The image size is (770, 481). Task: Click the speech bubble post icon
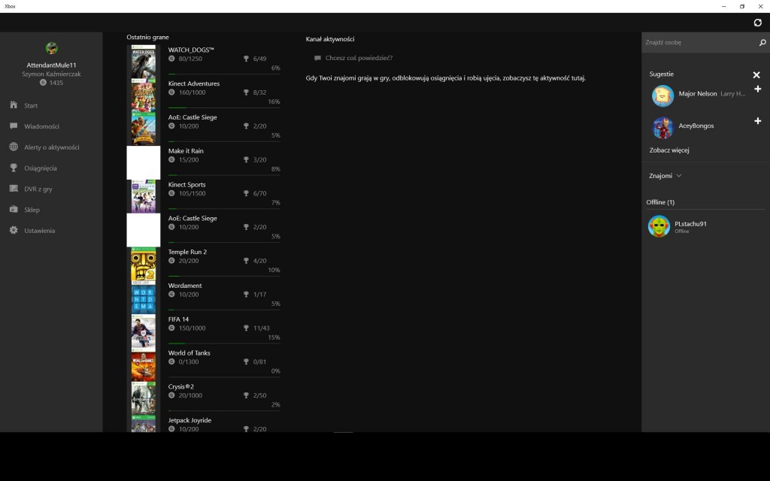point(317,58)
